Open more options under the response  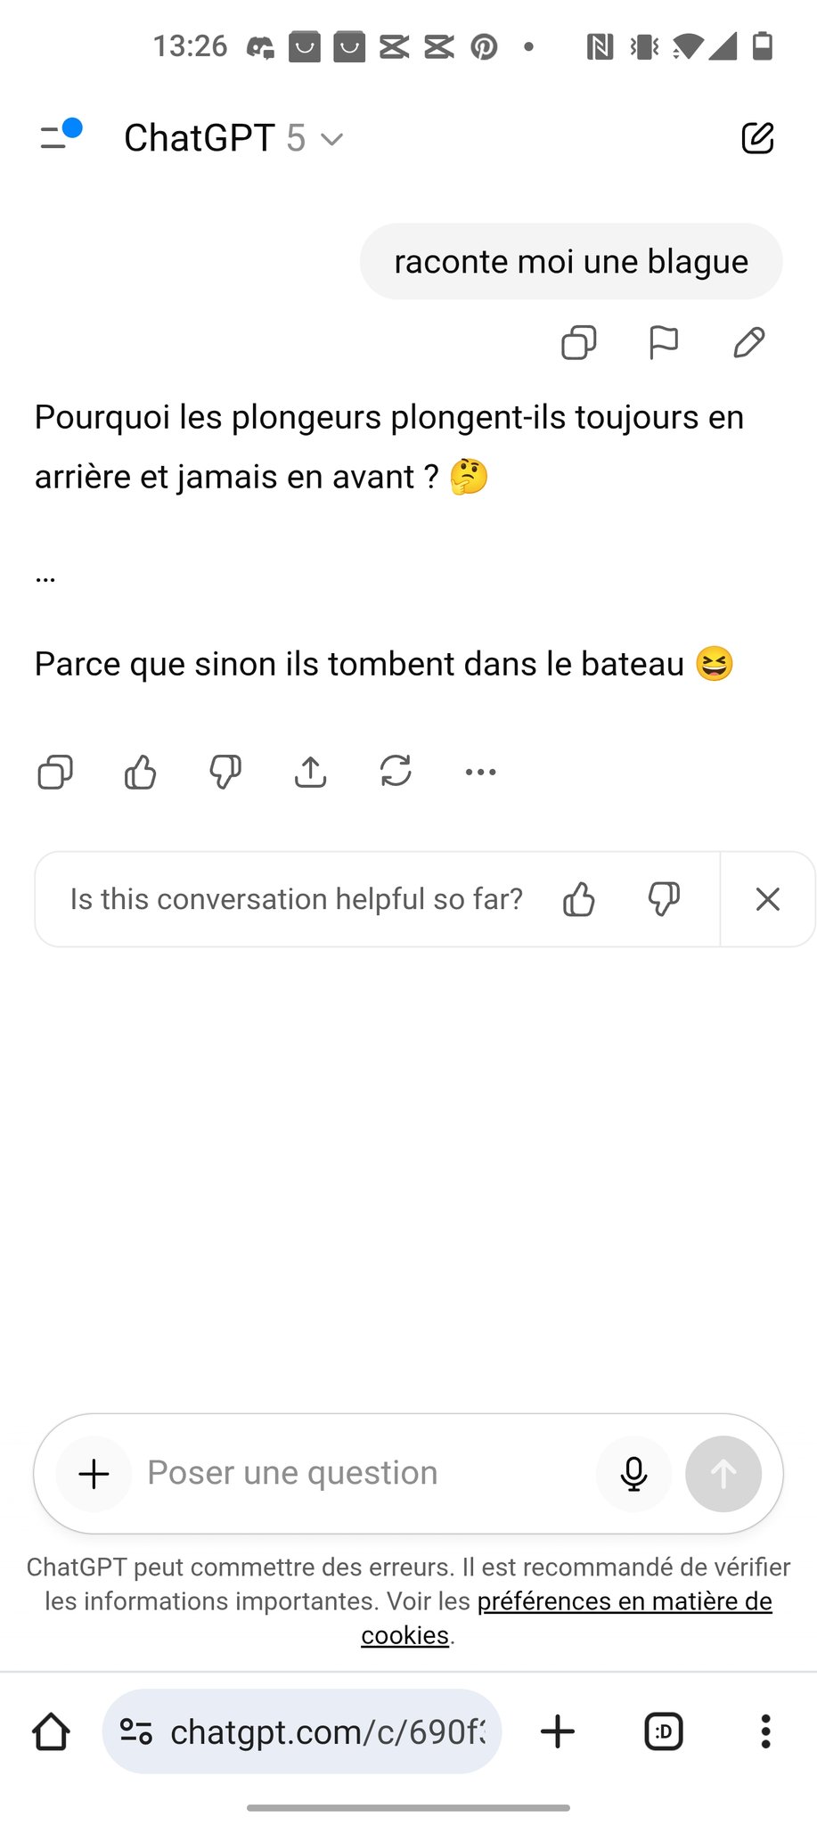[x=481, y=772]
